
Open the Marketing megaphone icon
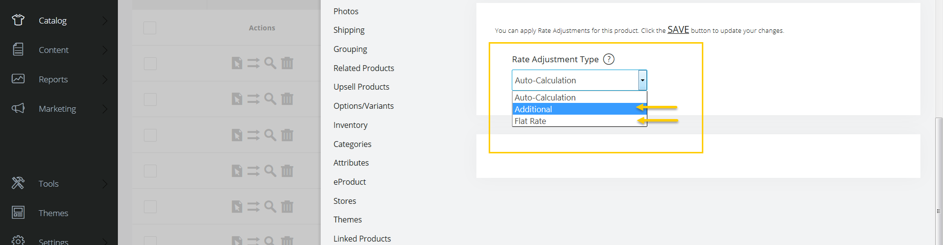[18, 108]
